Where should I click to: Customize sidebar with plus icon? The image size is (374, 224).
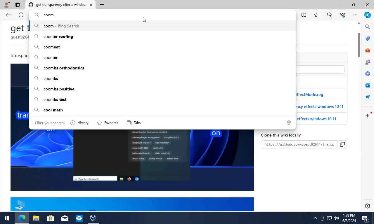[x=368, y=116]
